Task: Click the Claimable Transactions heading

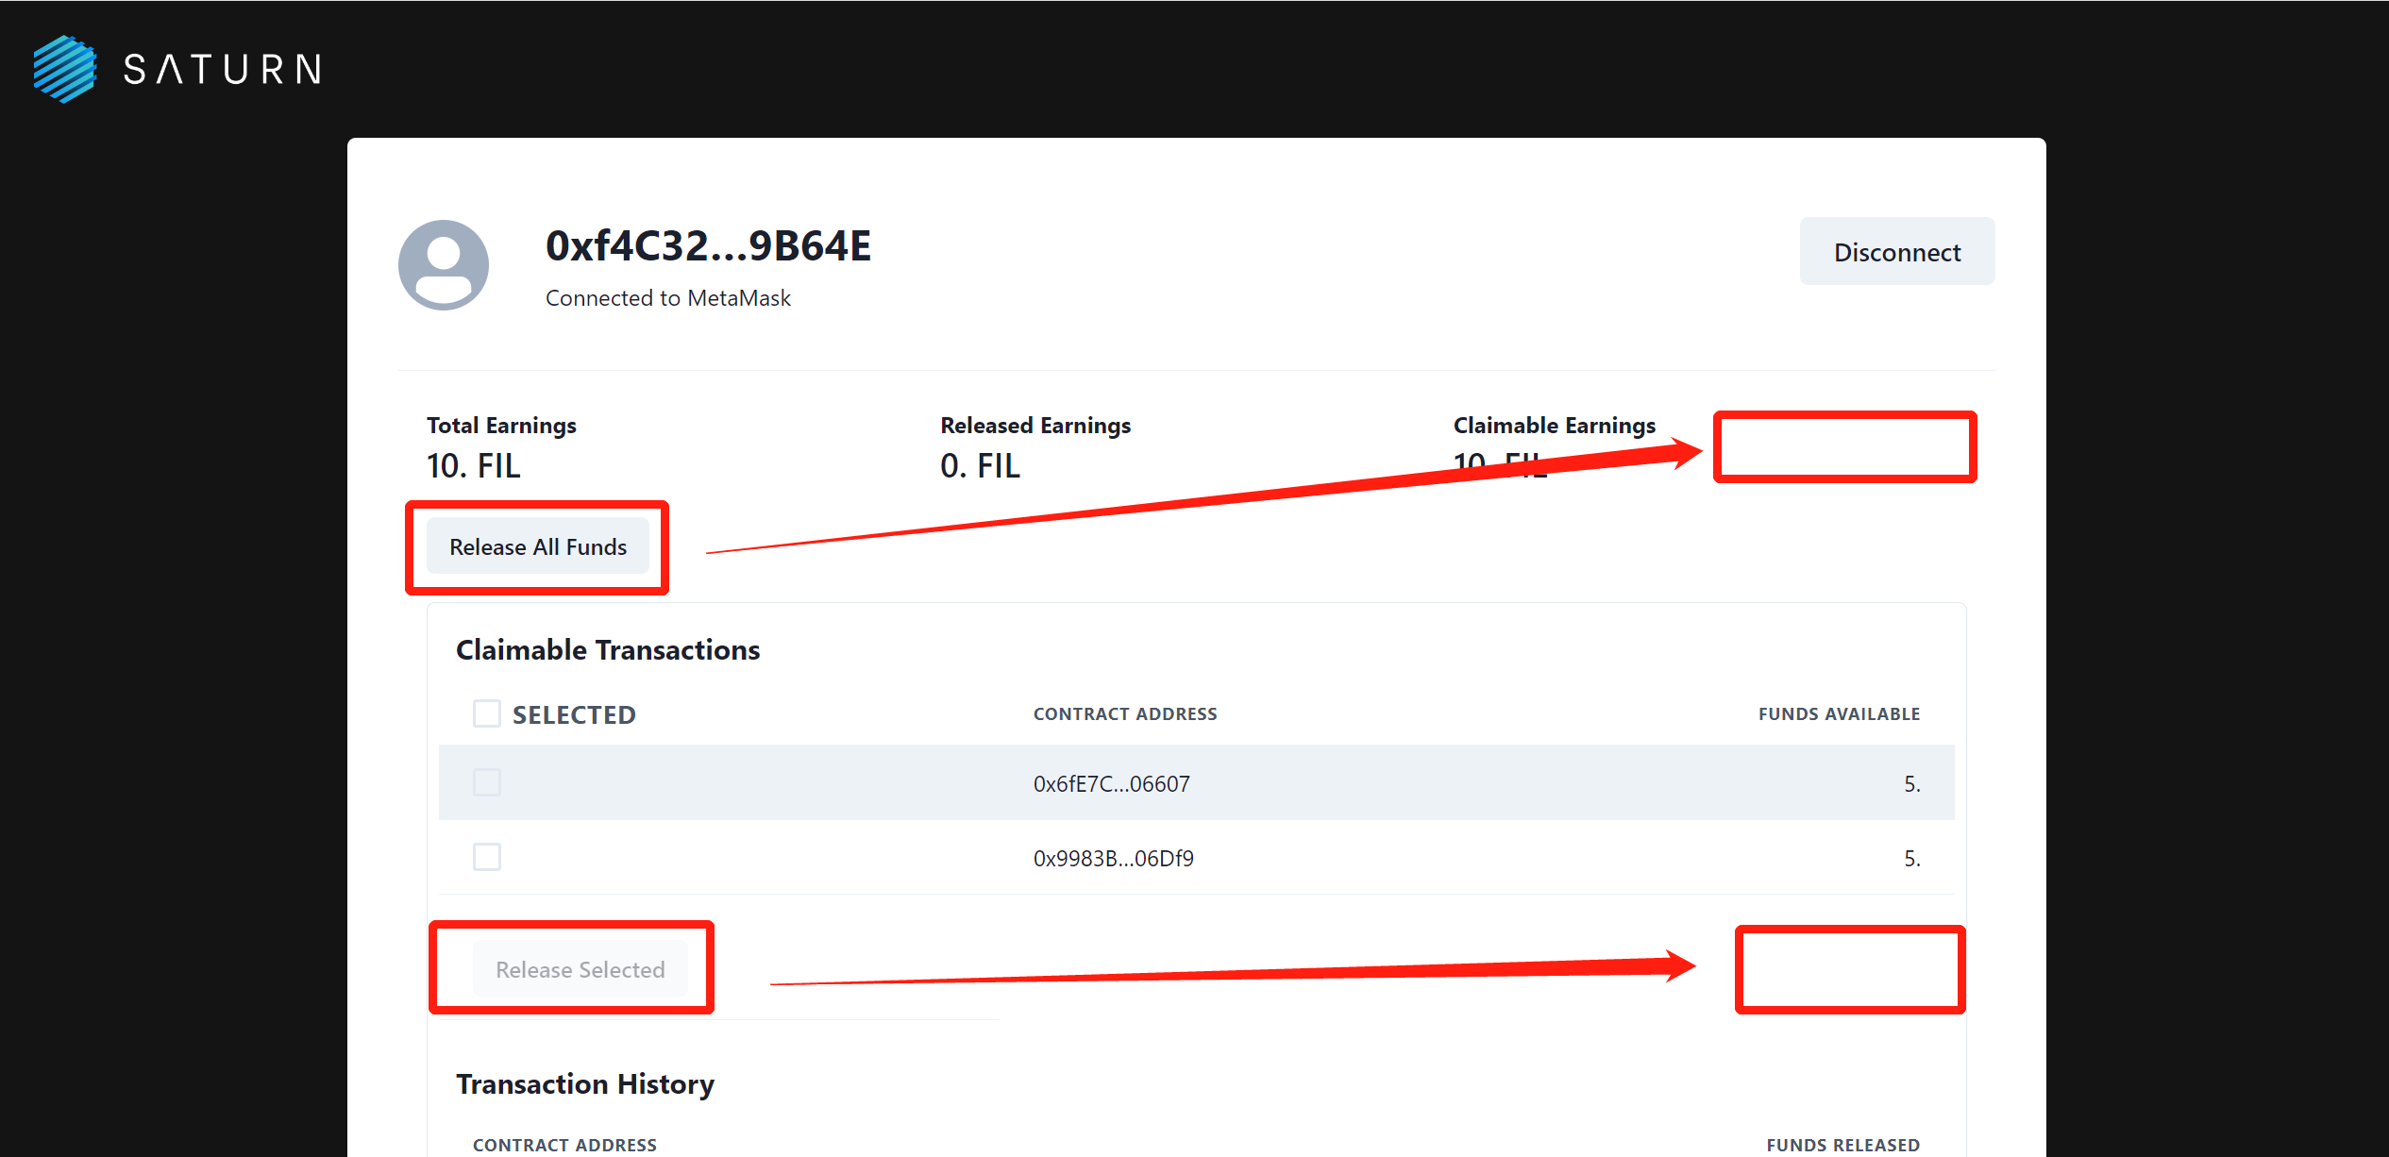Action: (x=607, y=649)
